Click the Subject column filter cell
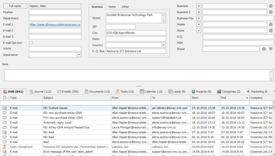 pyautogui.click(x=77, y=103)
